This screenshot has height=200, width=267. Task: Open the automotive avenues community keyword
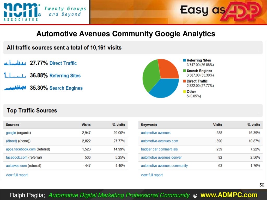tap(164, 166)
